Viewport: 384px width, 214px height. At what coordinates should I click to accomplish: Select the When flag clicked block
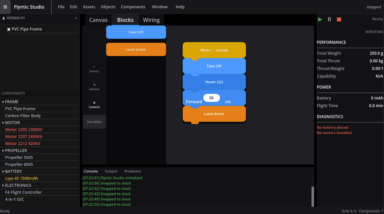point(214,50)
